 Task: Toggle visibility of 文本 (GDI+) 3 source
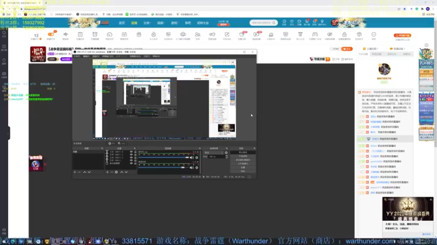click(x=131, y=155)
